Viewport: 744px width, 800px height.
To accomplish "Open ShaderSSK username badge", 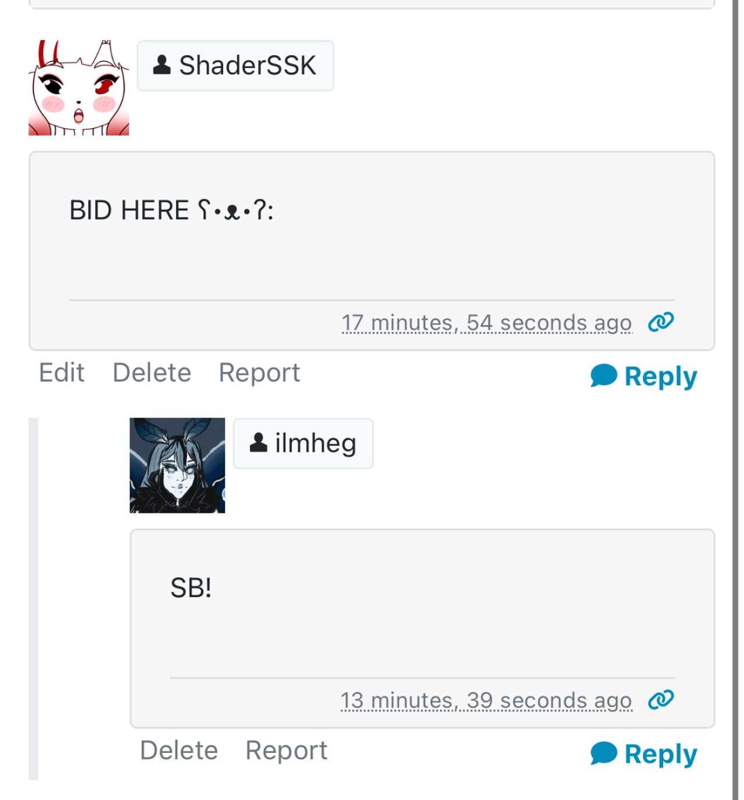I will 235,66.
